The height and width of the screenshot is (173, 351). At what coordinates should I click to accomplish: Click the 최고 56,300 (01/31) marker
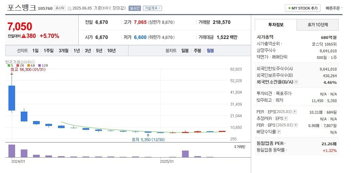(28, 69)
